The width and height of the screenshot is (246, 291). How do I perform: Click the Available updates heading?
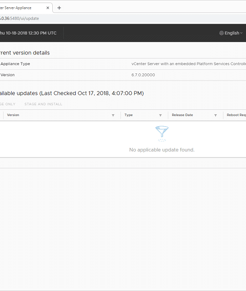pos(72,93)
